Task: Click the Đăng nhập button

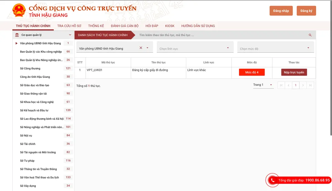Action: [x=281, y=11]
